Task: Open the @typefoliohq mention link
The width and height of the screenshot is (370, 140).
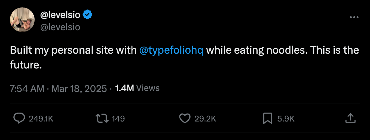Action: 171,51
